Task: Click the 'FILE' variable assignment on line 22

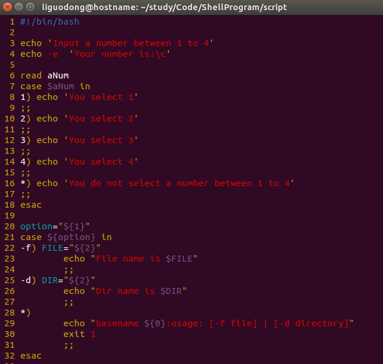Action: [x=53, y=248]
